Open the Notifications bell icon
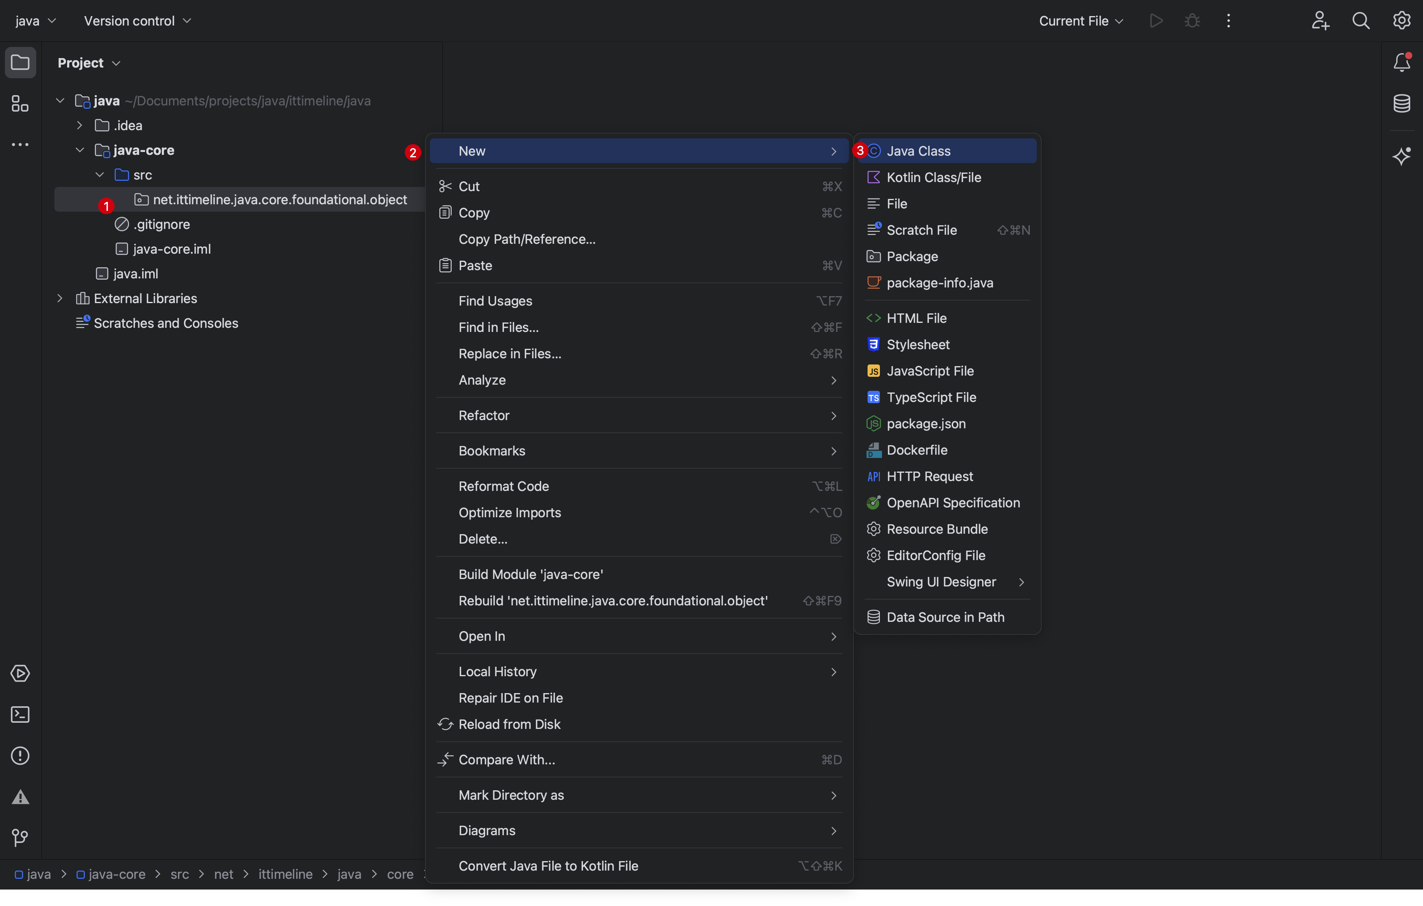The image size is (1423, 906). coord(1402,62)
